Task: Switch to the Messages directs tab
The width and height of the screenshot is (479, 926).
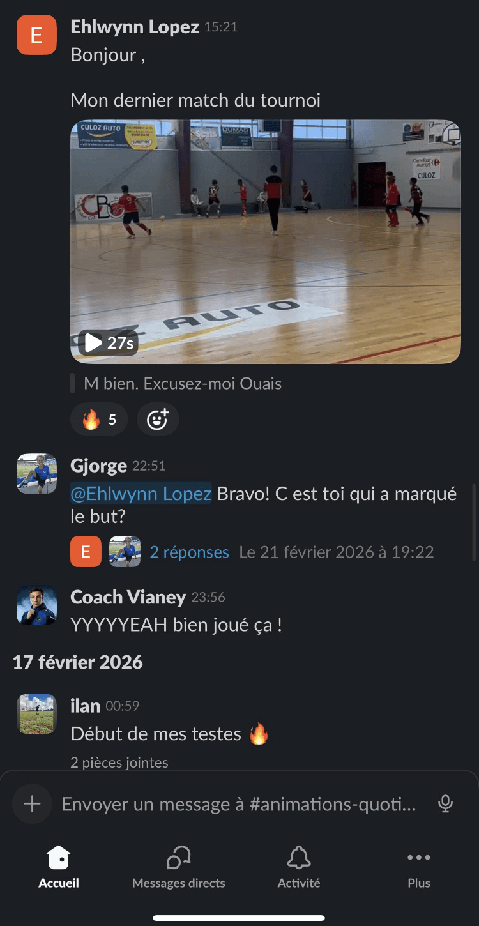Action: (x=178, y=867)
